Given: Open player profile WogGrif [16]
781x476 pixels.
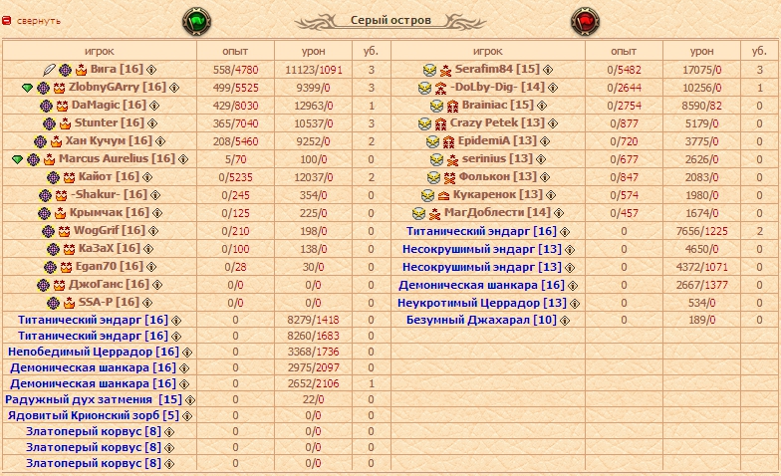Looking at the screenshot, I should (110, 230).
